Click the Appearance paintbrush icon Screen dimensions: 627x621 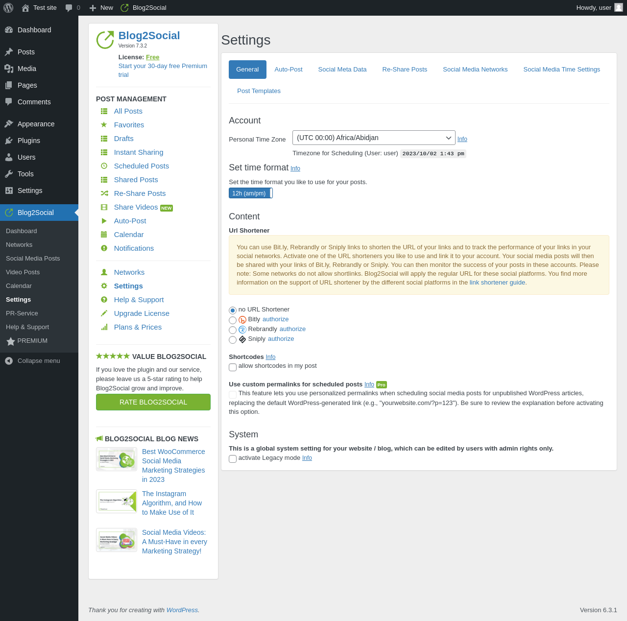point(9,124)
